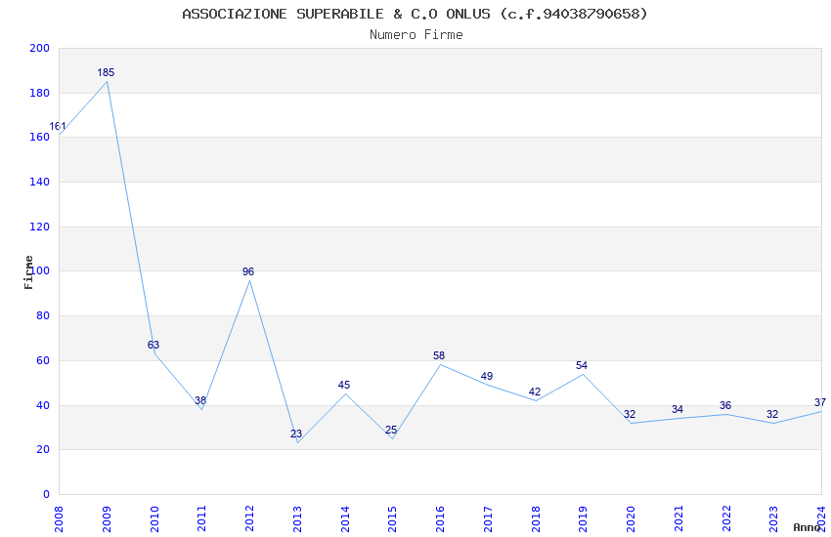Click the x-axis year 2017

click(488, 518)
